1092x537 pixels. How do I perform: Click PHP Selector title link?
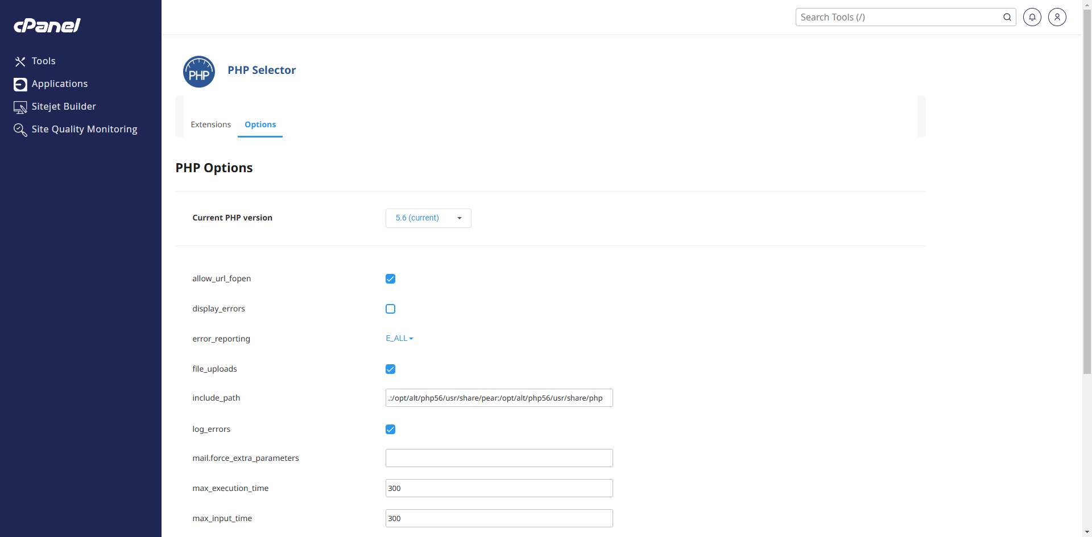click(262, 70)
